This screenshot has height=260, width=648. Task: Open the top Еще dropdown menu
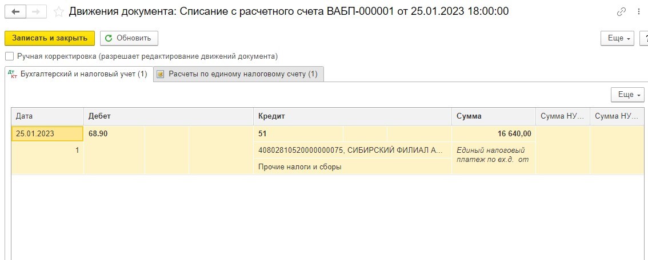click(x=617, y=38)
